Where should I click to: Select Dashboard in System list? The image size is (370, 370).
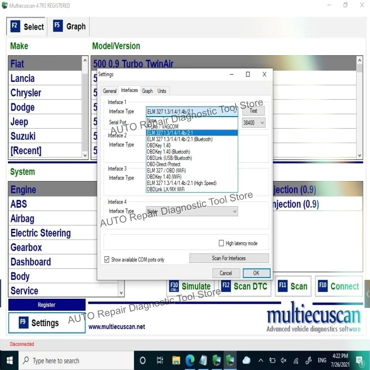click(x=53, y=262)
